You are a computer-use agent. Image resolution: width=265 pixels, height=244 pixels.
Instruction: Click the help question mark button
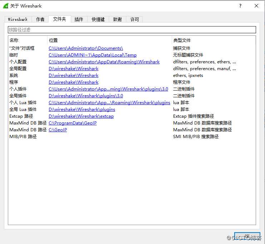[x=240, y=6]
